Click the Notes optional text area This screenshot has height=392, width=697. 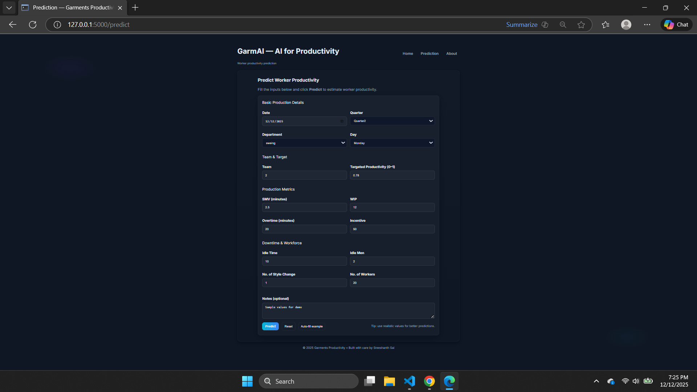point(348,311)
